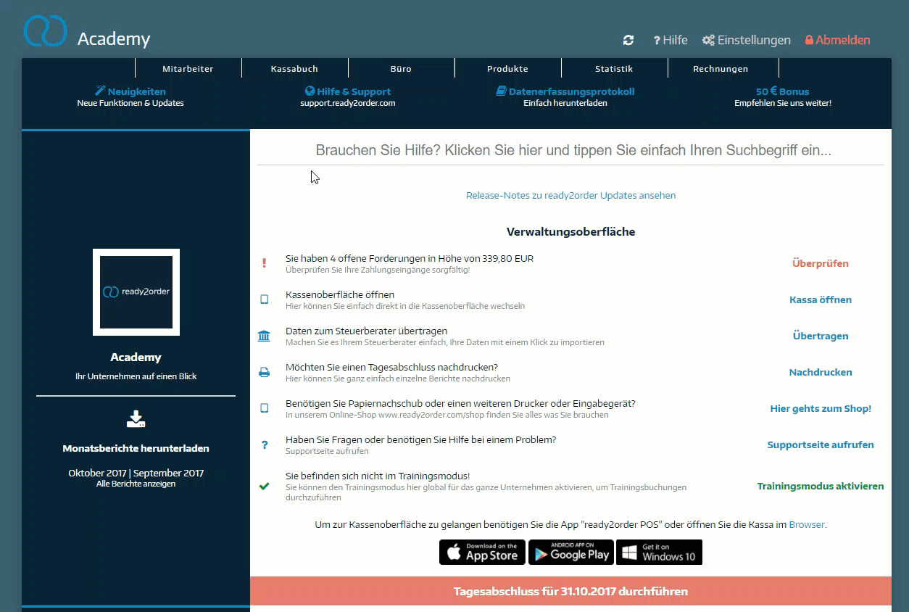Click Nachdrucken
This screenshot has width=909, height=612.
click(x=821, y=372)
